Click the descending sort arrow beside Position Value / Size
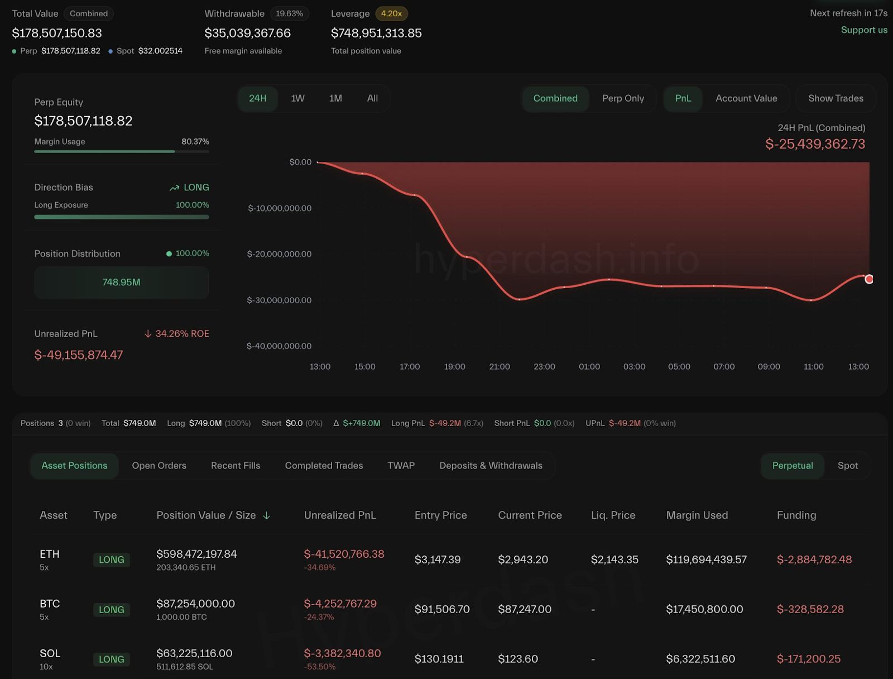The image size is (893, 679). coord(266,516)
